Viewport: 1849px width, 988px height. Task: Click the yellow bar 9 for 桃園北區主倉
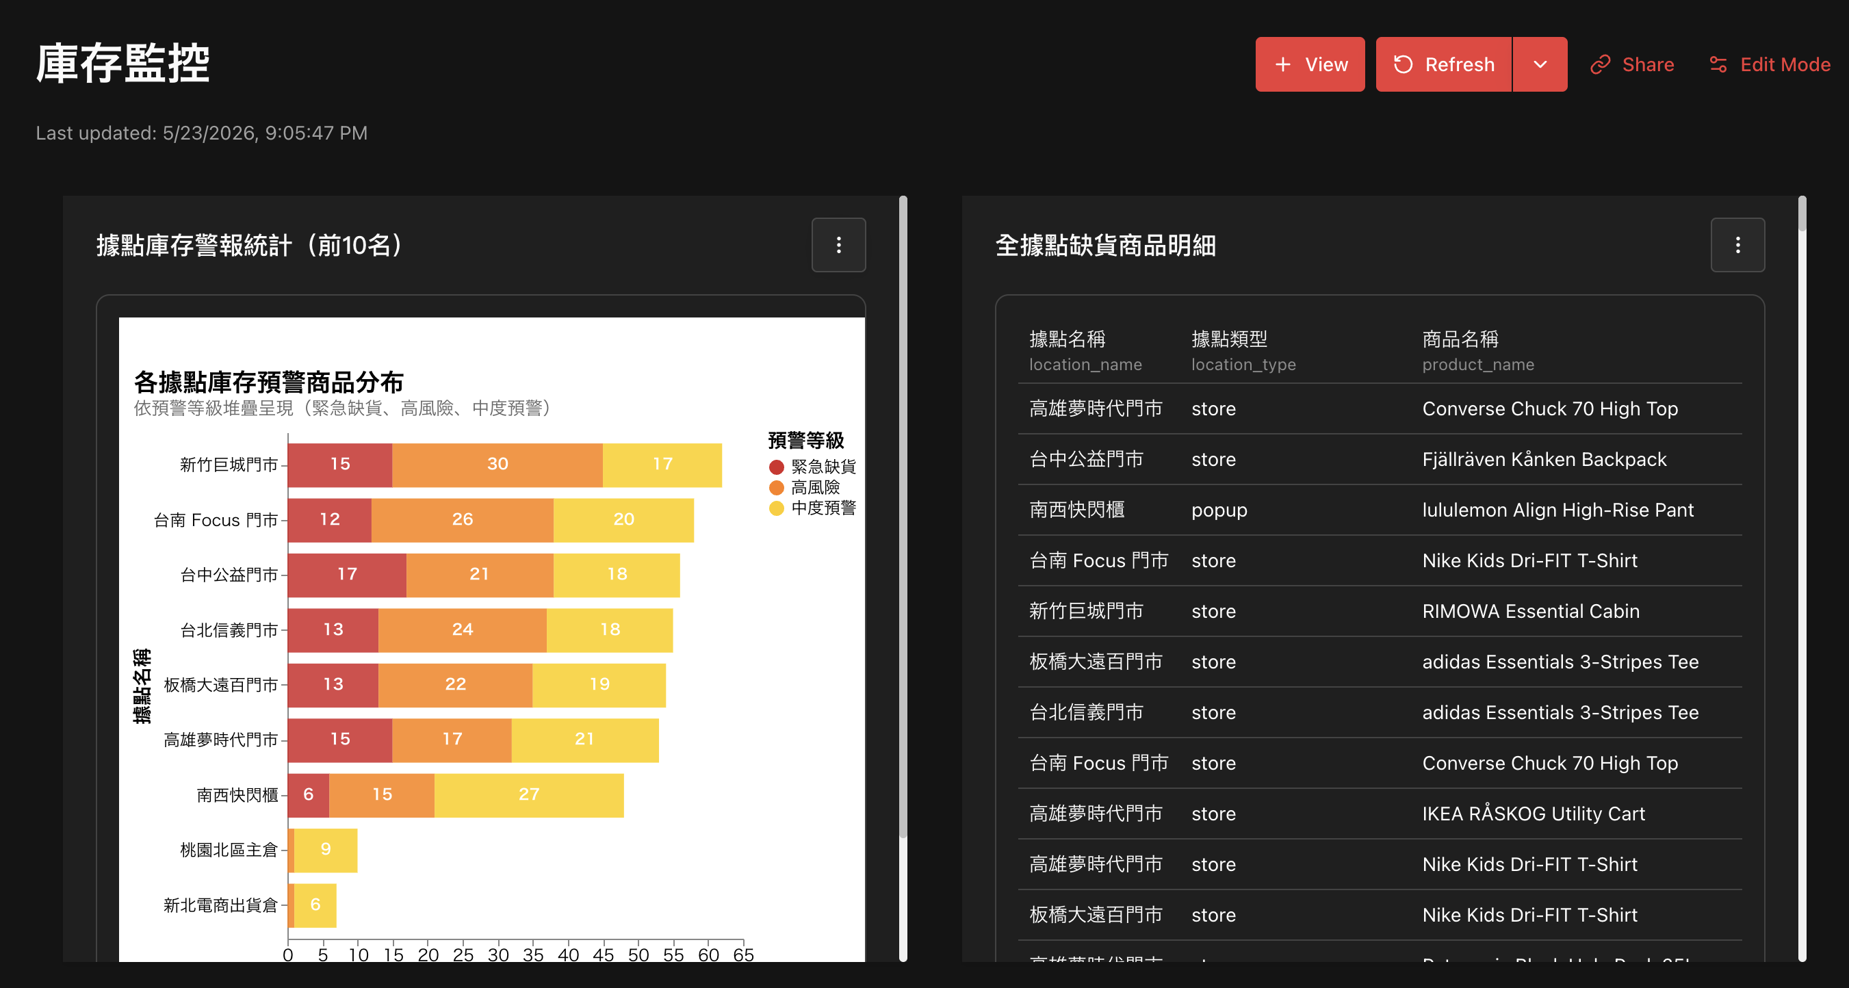click(326, 850)
